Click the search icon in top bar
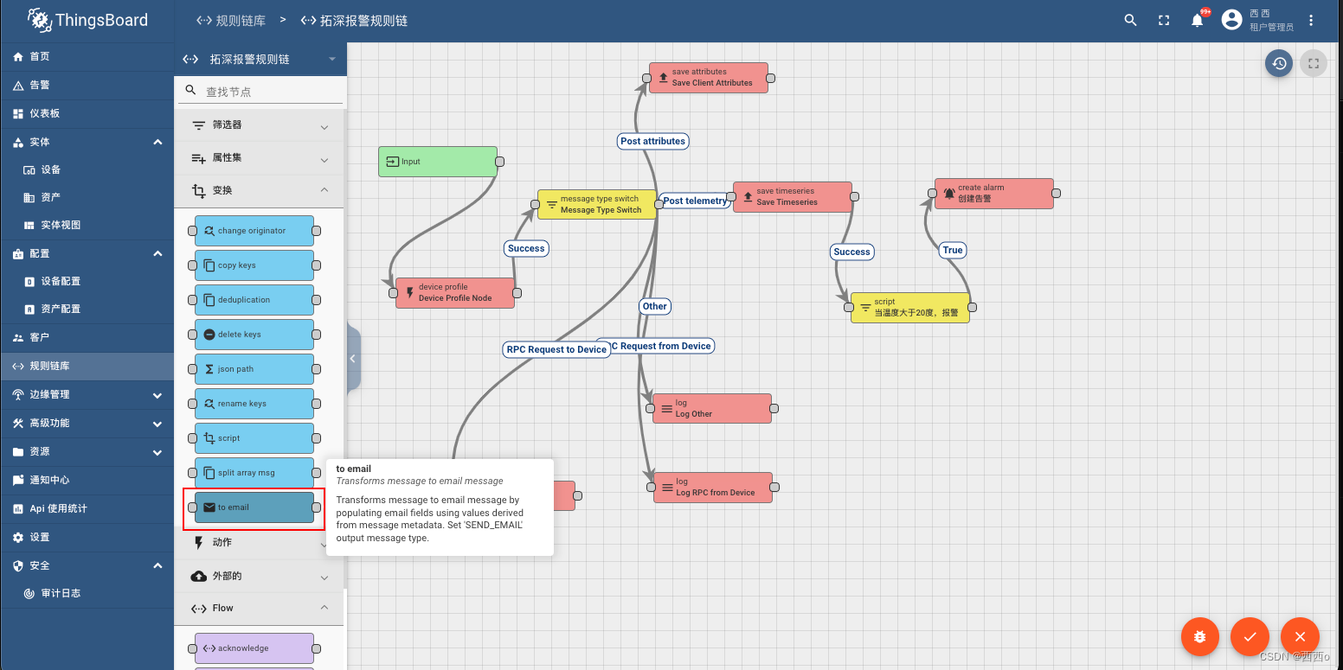The image size is (1343, 670). pyautogui.click(x=1130, y=20)
